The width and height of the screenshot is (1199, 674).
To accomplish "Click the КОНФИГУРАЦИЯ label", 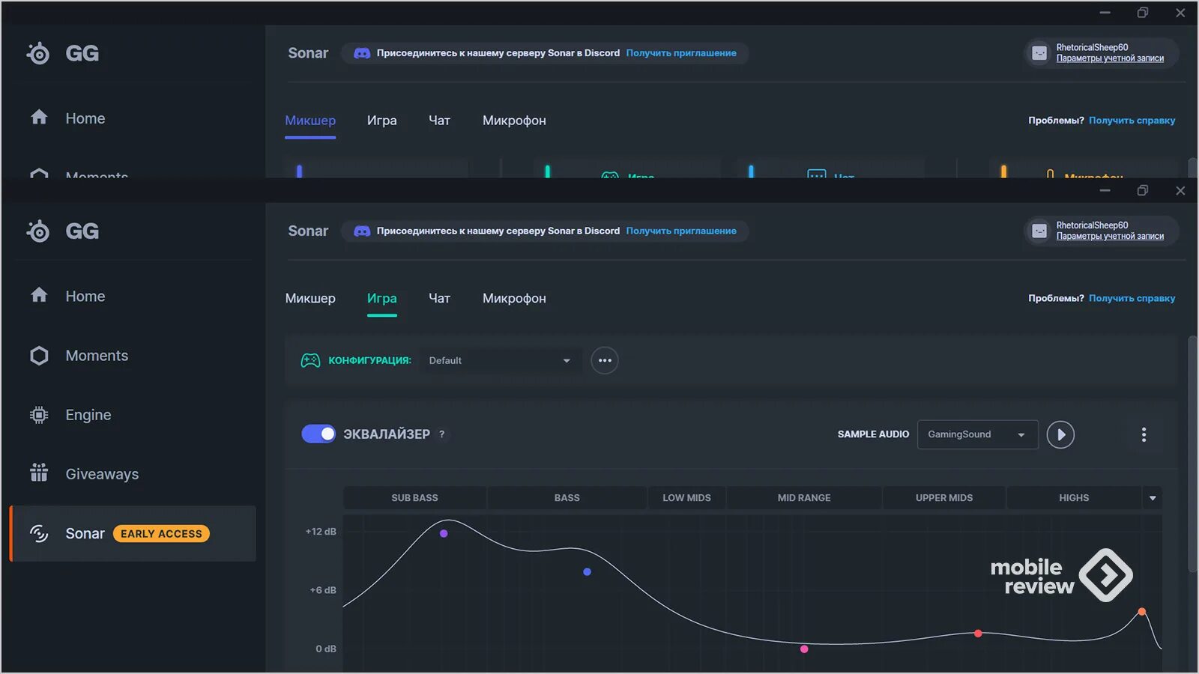I will tap(369, 361).
